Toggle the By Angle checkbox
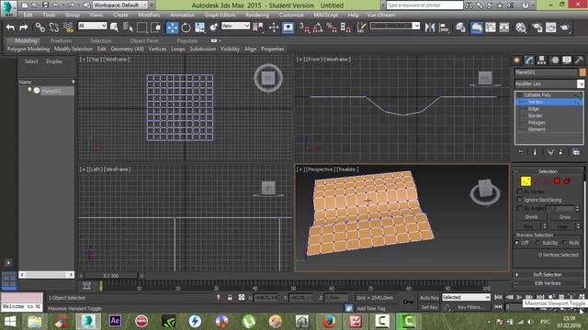 point(519,208)
